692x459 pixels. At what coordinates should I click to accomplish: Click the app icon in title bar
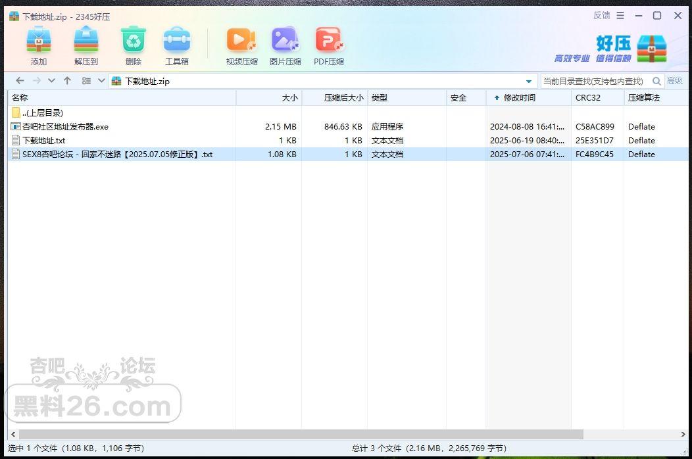pos(14,16)
